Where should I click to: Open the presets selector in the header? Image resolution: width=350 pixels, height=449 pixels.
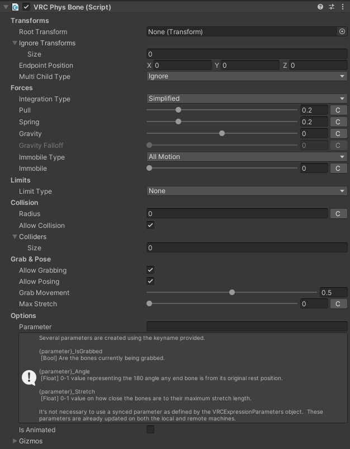[330, 7]
